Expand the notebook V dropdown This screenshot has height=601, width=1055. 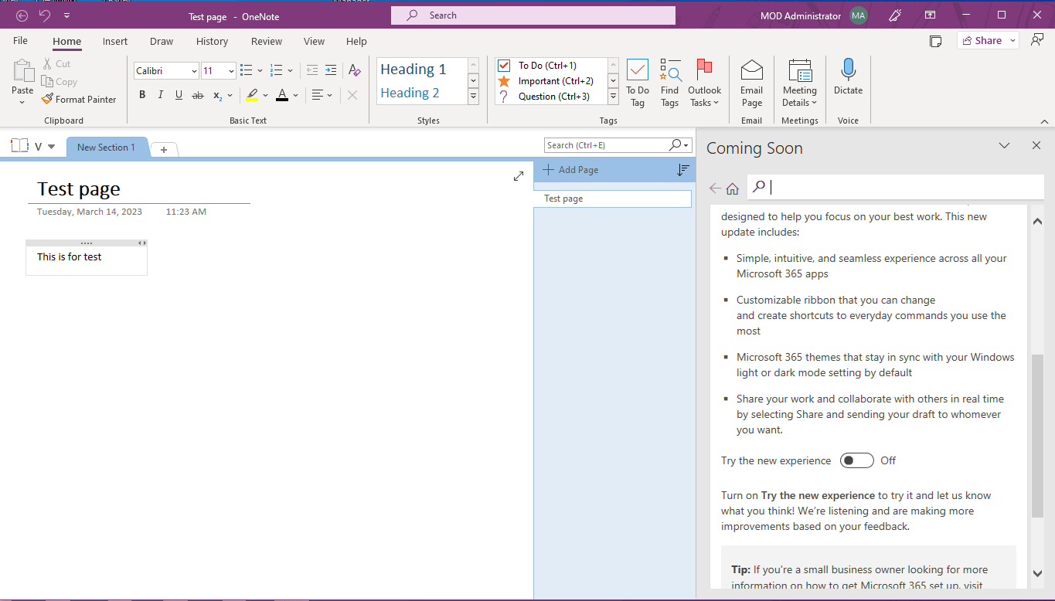click(x=51, y=147)
